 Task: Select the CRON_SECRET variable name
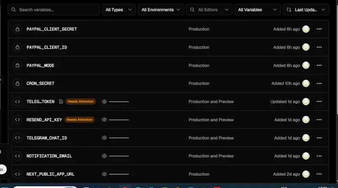(x=40, y=83)
